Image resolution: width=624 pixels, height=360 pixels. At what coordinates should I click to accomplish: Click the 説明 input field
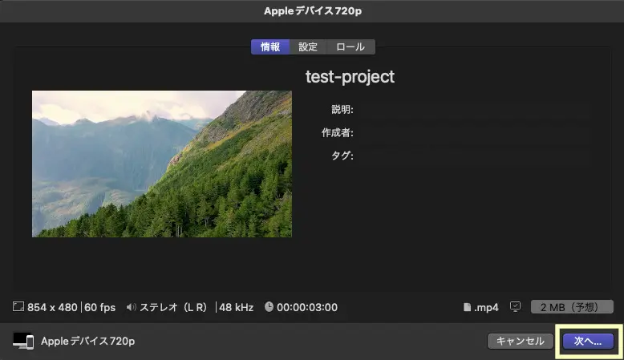click(476, 109)
